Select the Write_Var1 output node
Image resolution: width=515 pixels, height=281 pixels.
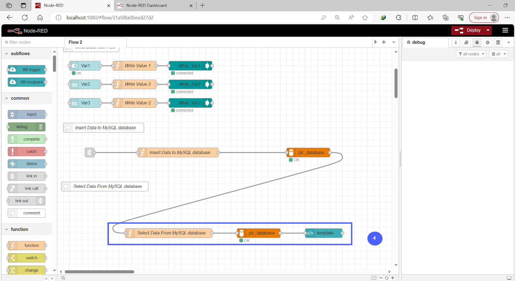[x=191, y=66]
